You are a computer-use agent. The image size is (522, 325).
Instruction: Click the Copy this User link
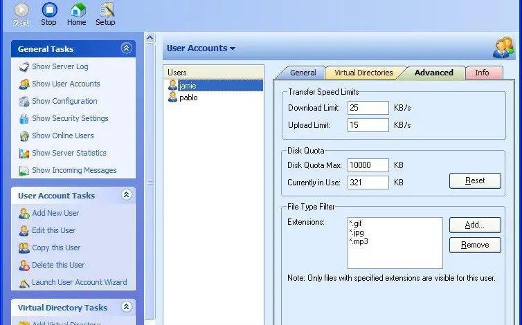click(56, 248)
